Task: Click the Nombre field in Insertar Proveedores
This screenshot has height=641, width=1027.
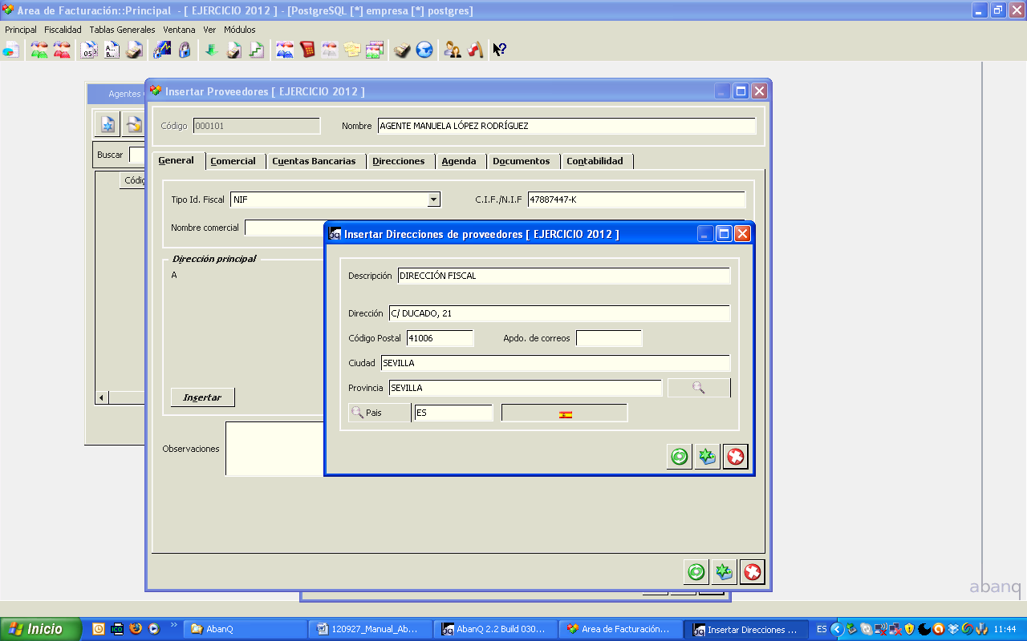Action: (x=566, y=126)
